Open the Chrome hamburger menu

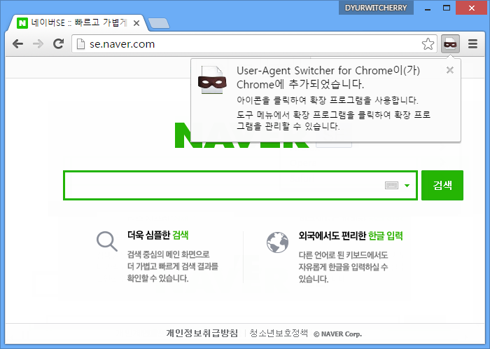pyautogui.click(x=472, y=43)
